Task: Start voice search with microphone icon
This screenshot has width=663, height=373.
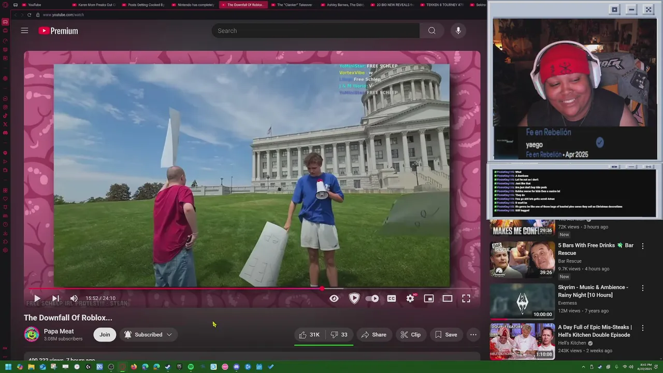Action: coord(458,31)
